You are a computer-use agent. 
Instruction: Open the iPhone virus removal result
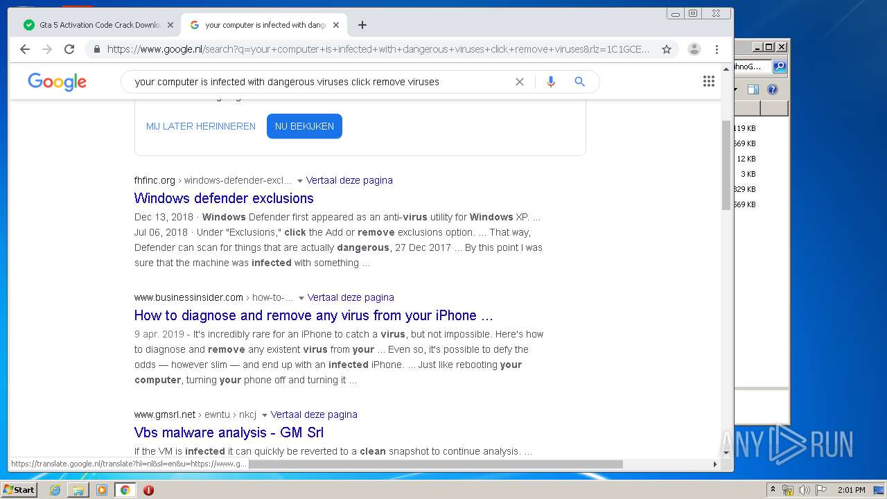[x=314, y=315]
